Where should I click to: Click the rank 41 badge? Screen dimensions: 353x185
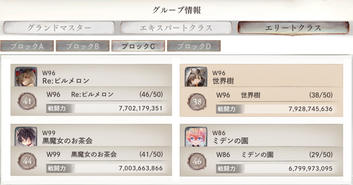point(27,102)
